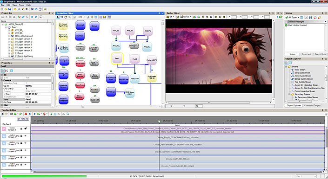This screenshot has width=328, height=179.
Task: Click the save disk icon in main toolbar
Action: click(x=10, y=9)
